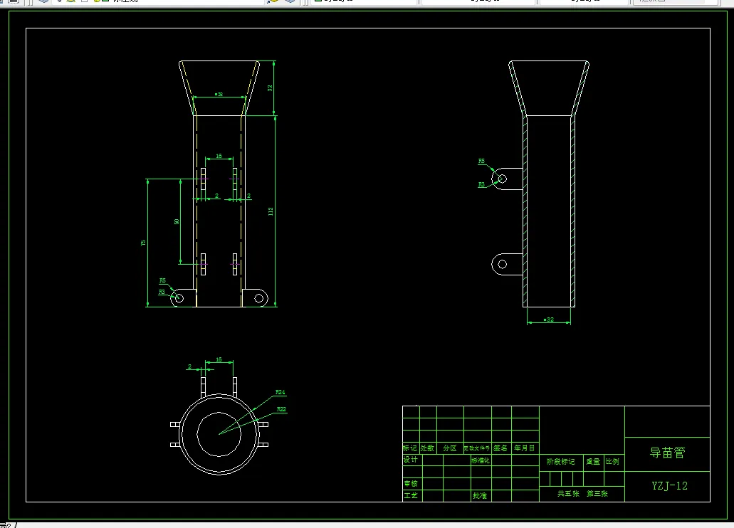Select the 标准化 label
Screen dimensions: 734x528
[481, 460]
